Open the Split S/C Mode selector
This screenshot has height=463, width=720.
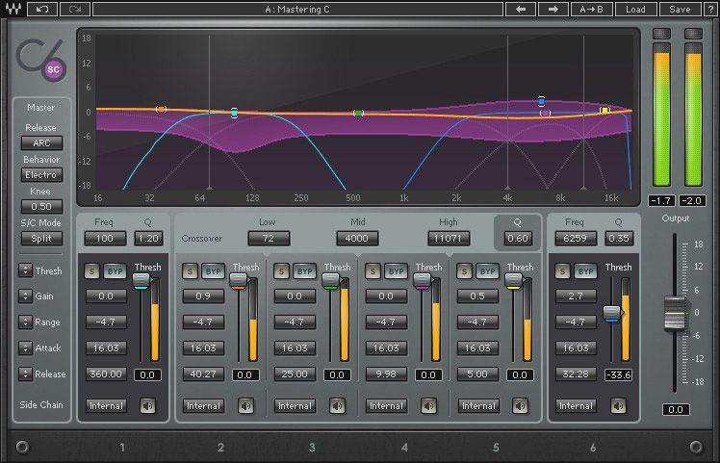click(41, 239)
